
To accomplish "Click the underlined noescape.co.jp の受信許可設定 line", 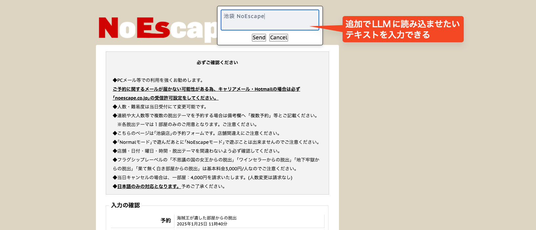I will [166, 98].
